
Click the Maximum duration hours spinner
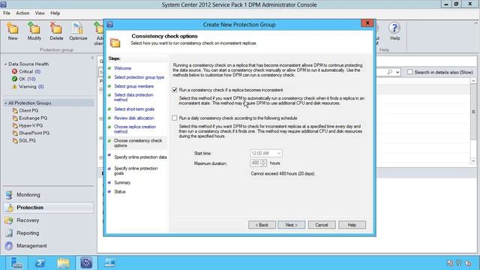[x=263, y=163]
